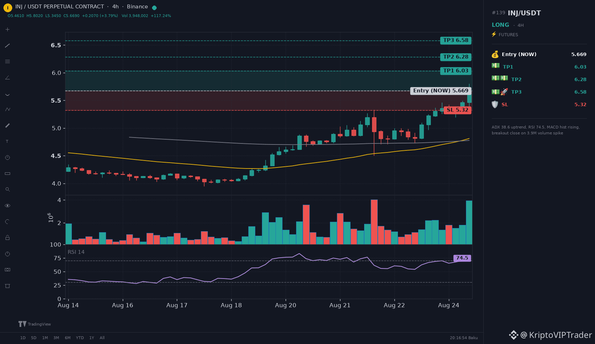Click the rocket icon beside TP3
Image resolution: width=595 pixels, height=344 pixels.
click(x=504, y=92)
